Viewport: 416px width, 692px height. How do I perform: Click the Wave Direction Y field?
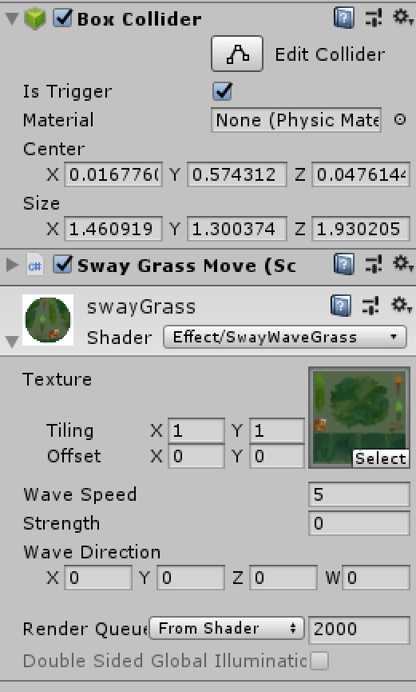pos(191,578)
